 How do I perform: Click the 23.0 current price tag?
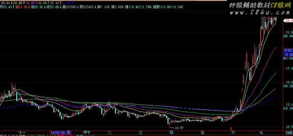point(289,21)
